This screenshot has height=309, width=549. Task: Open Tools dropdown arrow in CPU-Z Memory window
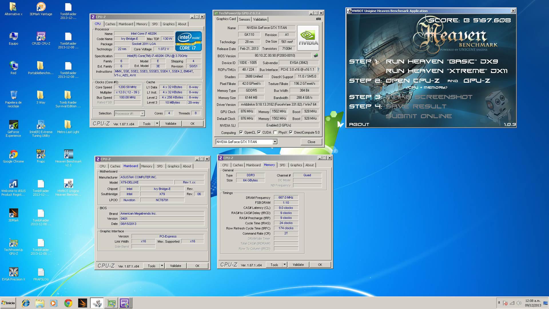(x=285, y=265)
